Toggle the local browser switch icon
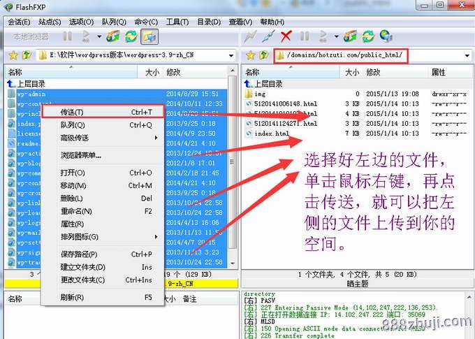This screenshot has height=339, width=475. point(149,36)
